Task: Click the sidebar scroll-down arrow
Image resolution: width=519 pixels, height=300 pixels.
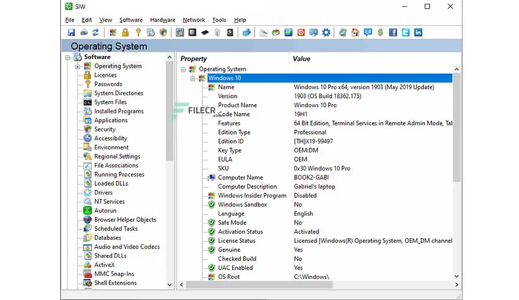Action: [170, 285]
